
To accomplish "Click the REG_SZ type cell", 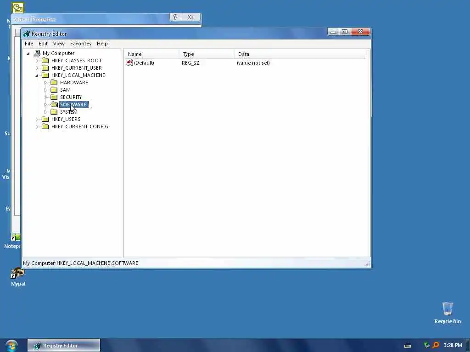I will point(190,63).
